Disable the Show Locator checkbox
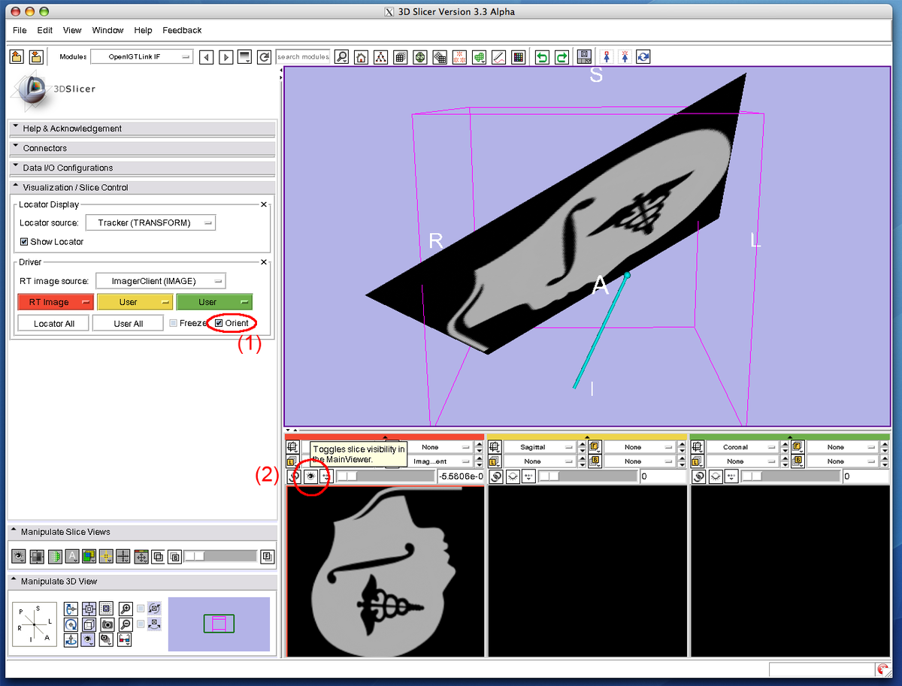The height and width of the screenshot is (686, 902). (x=24, y=241)
